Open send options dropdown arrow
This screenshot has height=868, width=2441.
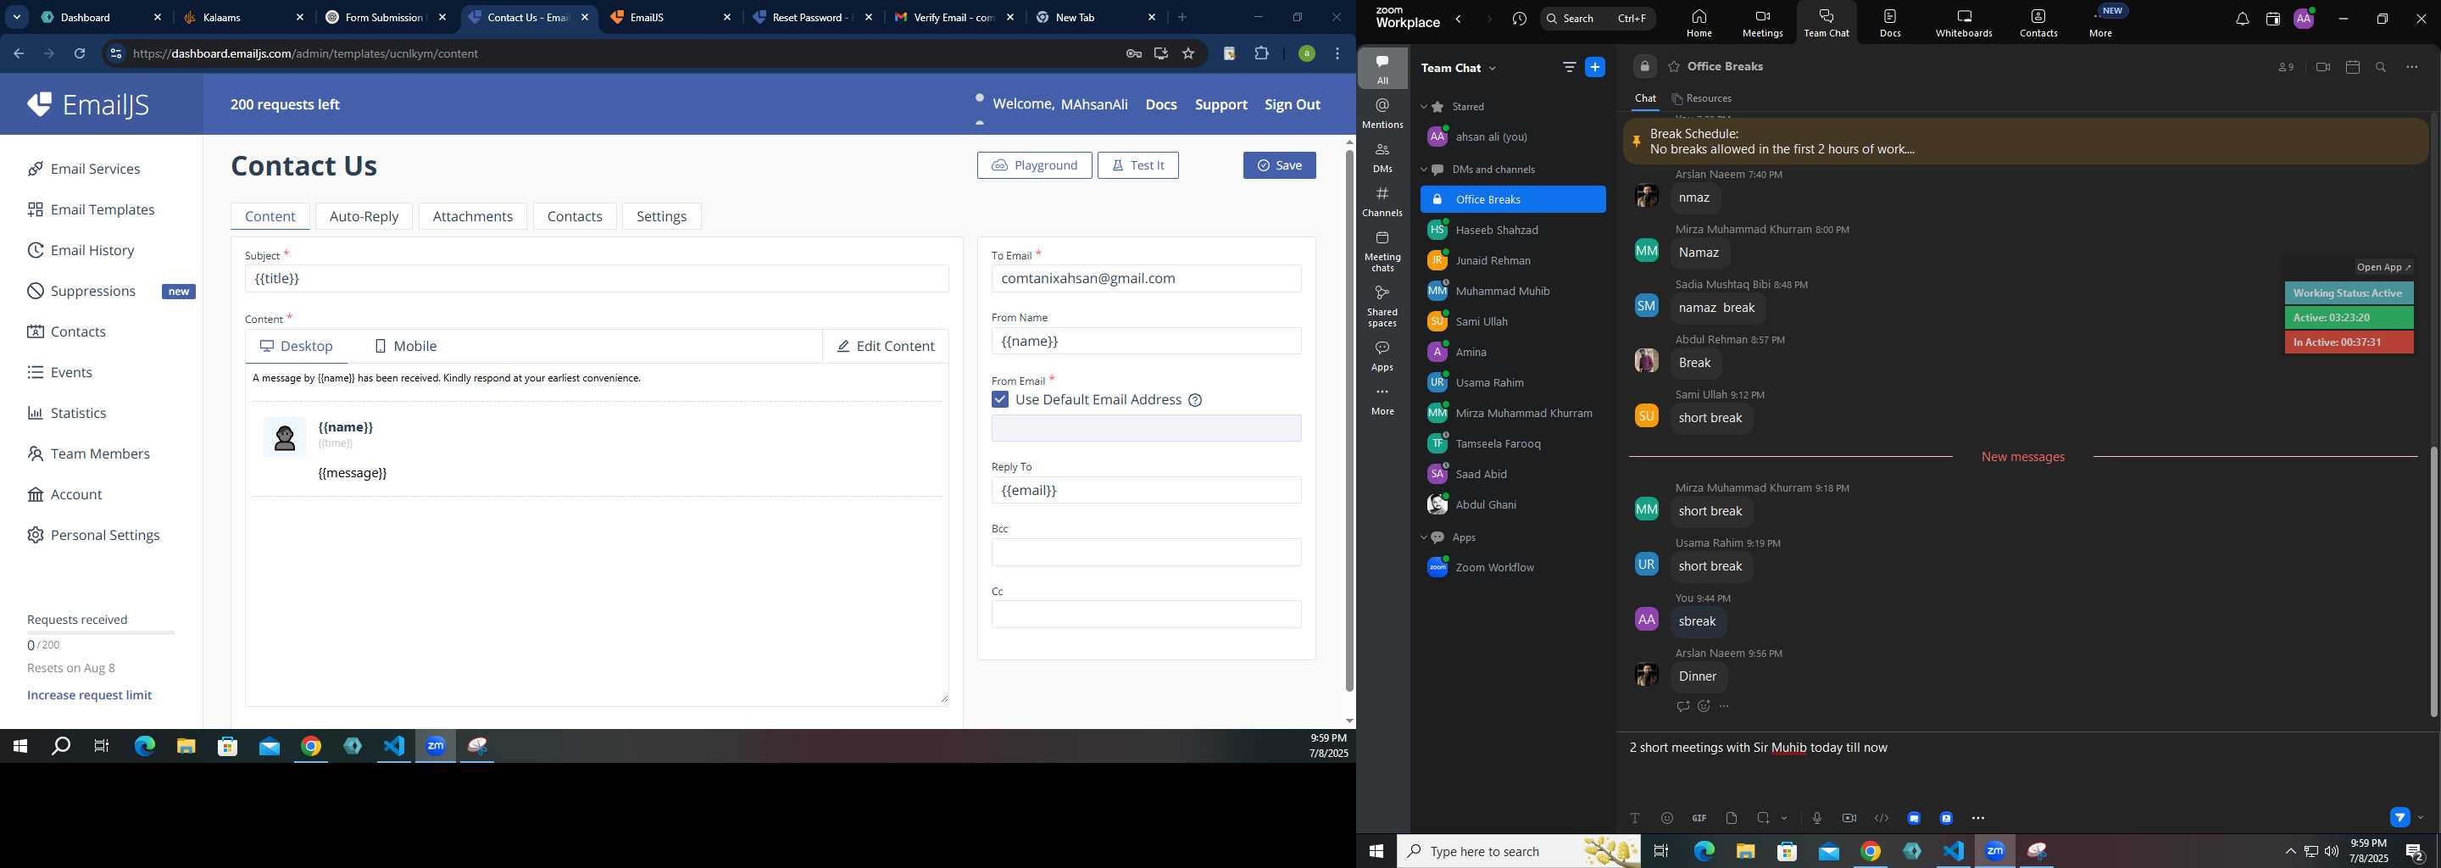pyautogui.click(x=2422, y=818)
